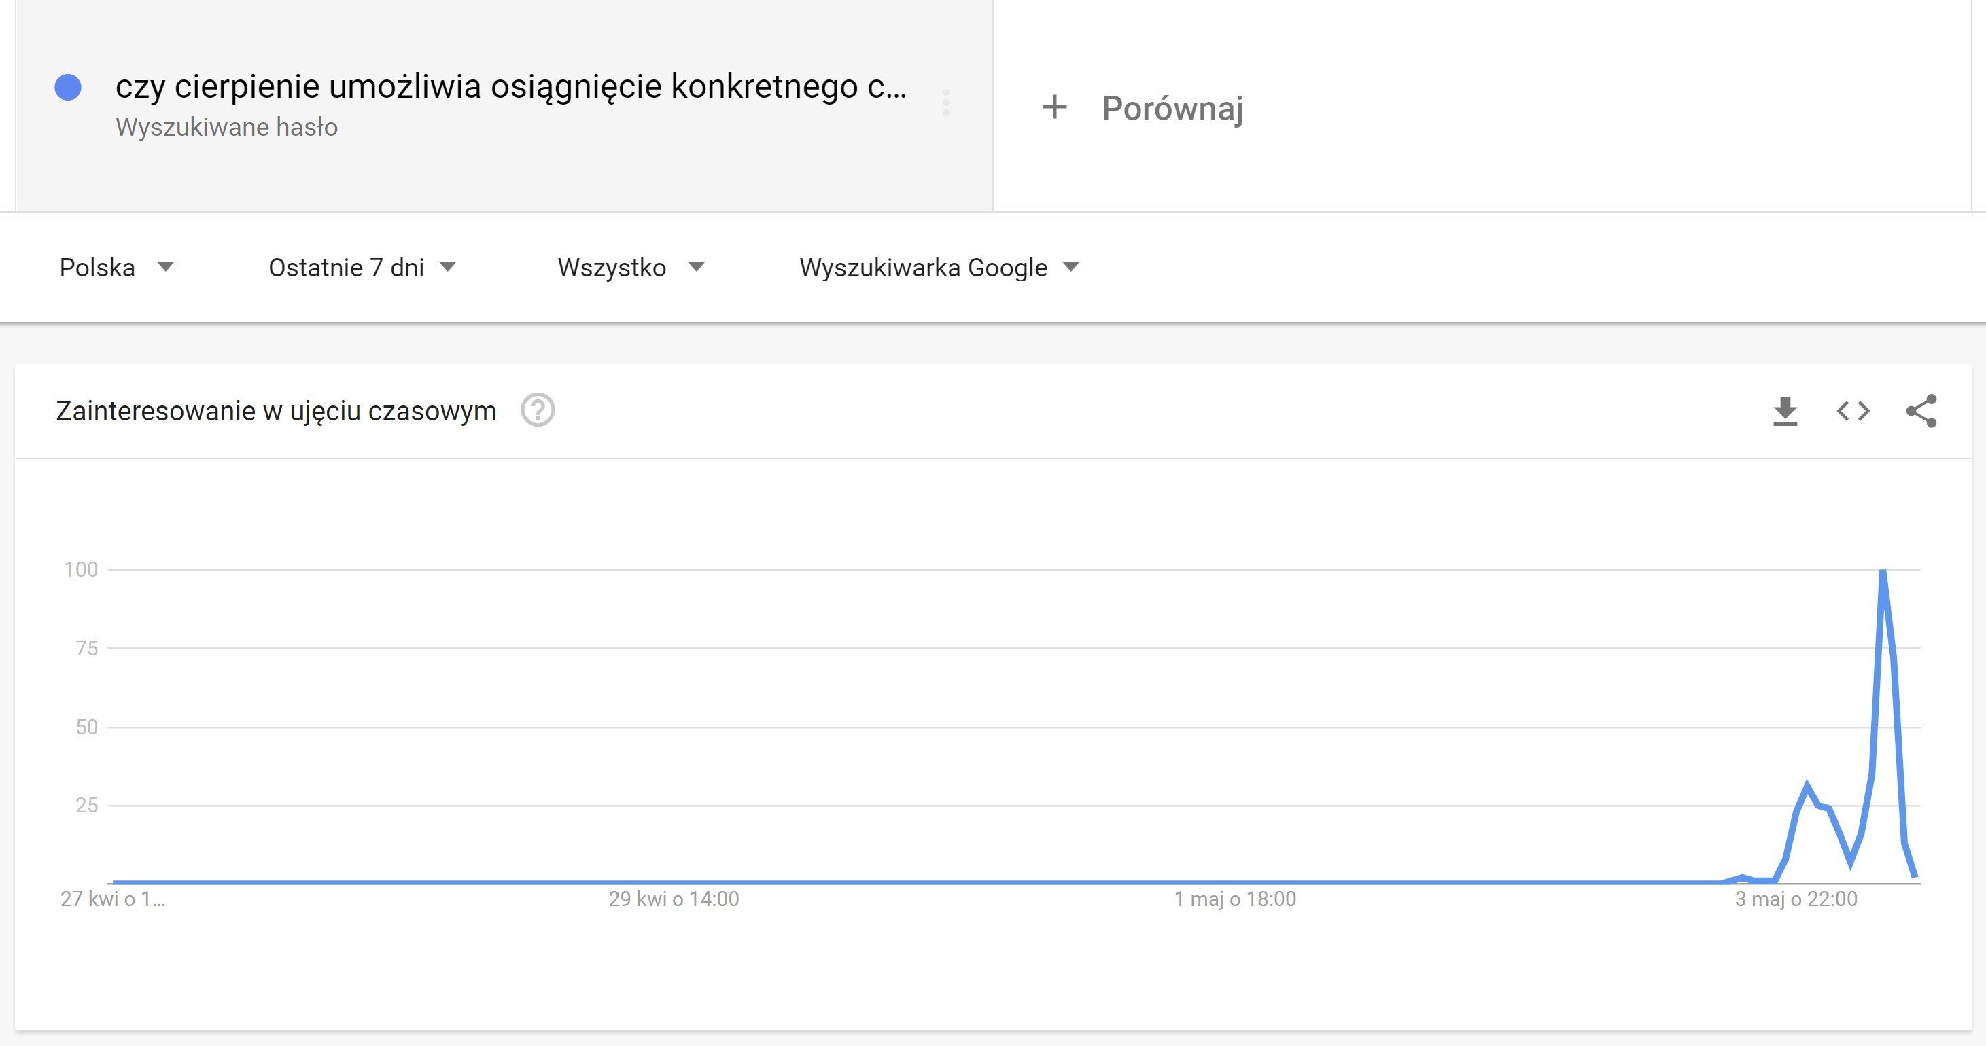Viewport: 1986px width, 1046px height.
Task: Click the 1 maj o 18:00 axis label
Action: tap(1235, 899)
